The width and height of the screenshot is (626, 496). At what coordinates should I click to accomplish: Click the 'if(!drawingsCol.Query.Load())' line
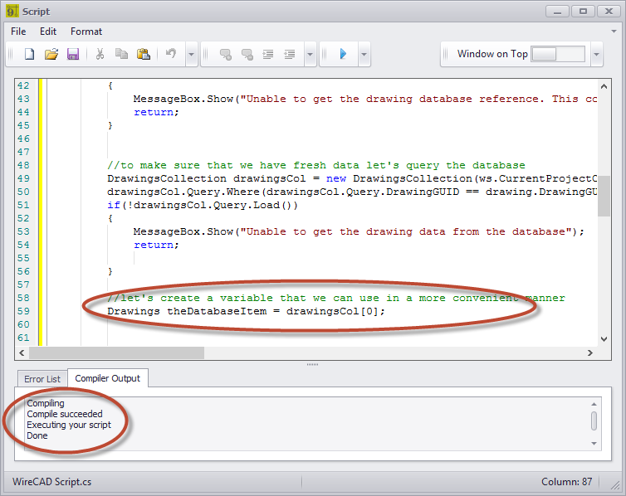point(203,205)
